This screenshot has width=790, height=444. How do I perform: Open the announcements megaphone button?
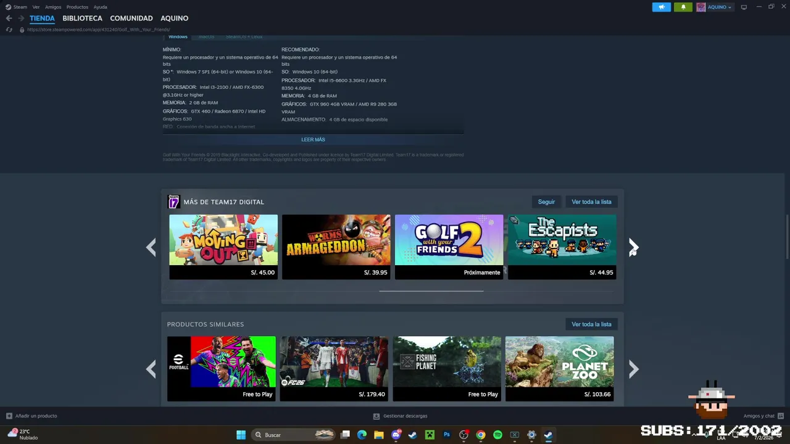[661, 7]
